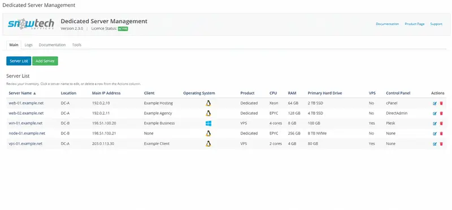The height and width of the screenshot is (210, 452).
Task: Click the Linux penguin icon for web-02
Action: (208, 113)
